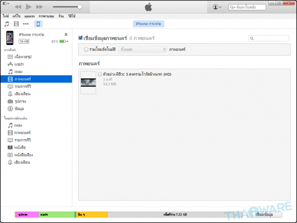Open เพลง under settings section
The width and height of the screenshot is (297, 223).
click(x=36, y=72)
